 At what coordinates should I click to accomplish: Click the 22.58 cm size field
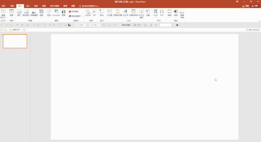click(94, 25)
